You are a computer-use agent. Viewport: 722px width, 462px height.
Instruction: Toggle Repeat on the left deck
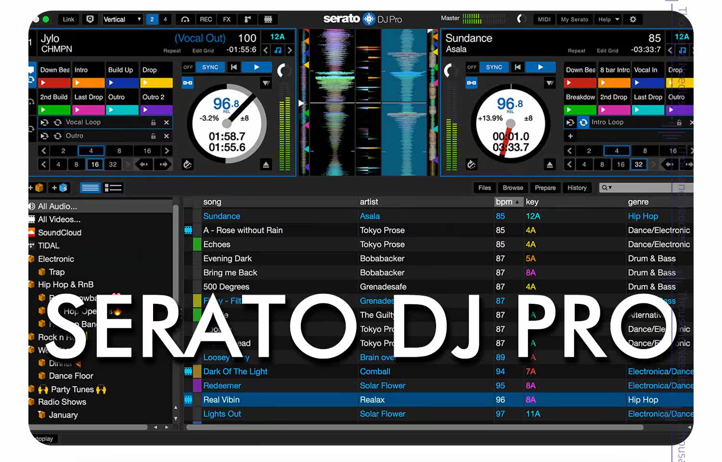tap(172, 50)
